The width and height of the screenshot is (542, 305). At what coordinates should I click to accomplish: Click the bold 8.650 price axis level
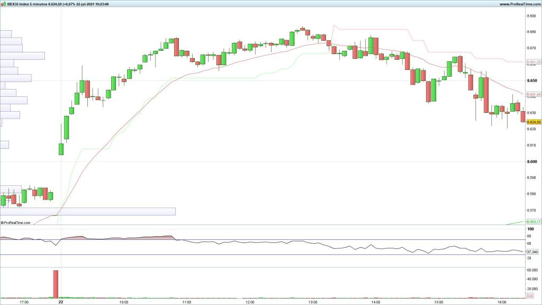[x=531, y=80]
